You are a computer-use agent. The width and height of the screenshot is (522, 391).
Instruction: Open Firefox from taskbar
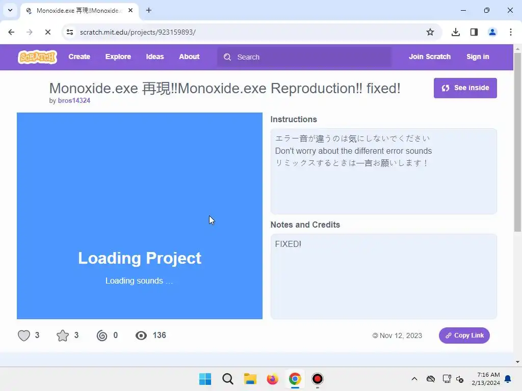(272, 379)
